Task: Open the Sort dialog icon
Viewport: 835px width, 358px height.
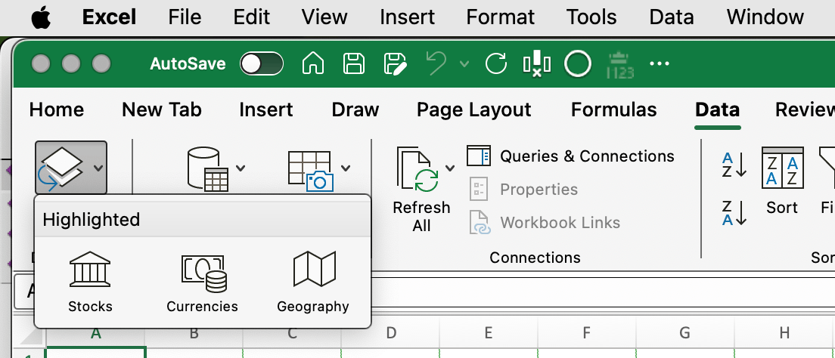Action: point(783,168)
